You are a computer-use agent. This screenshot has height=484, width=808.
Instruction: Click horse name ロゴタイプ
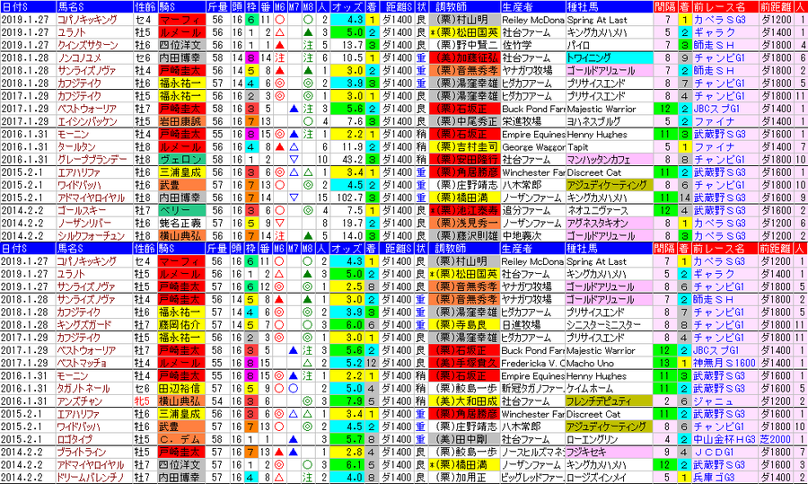[x=75, y=439]
